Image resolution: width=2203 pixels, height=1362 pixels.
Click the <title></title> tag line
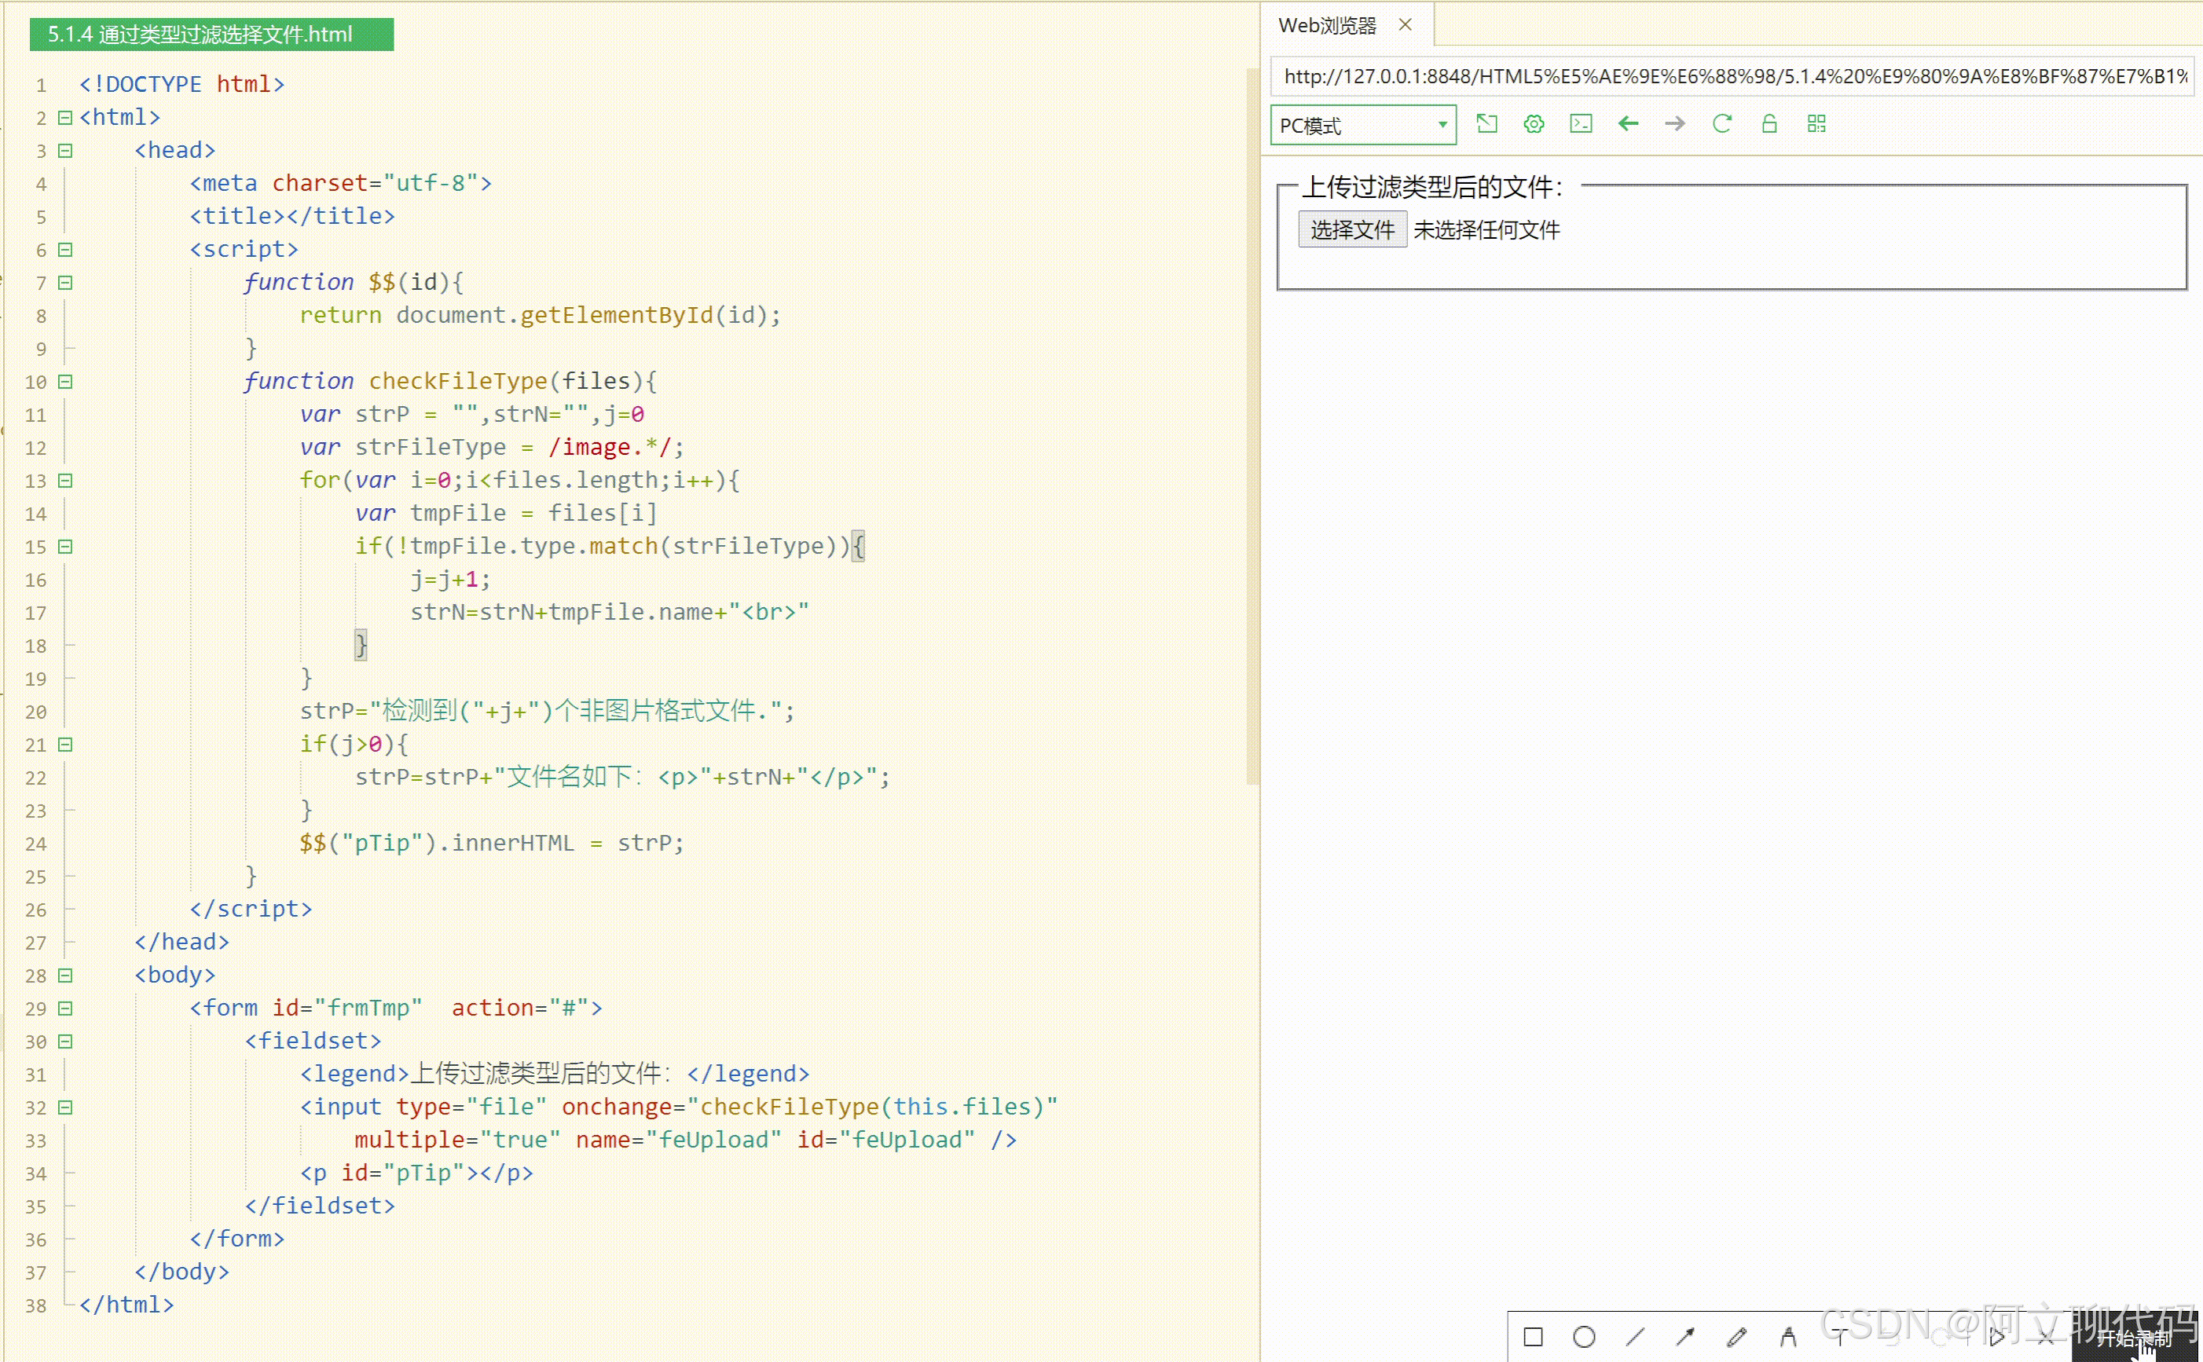tap(293, 216)
